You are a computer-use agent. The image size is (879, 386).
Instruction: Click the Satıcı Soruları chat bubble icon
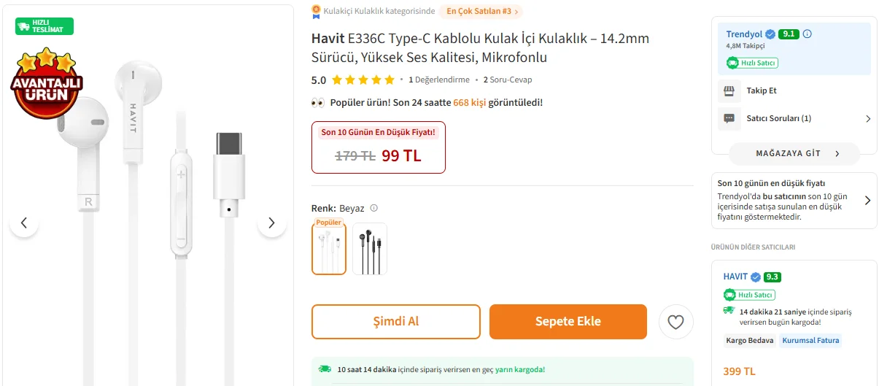pyautogui.click(x=728, y=118)
